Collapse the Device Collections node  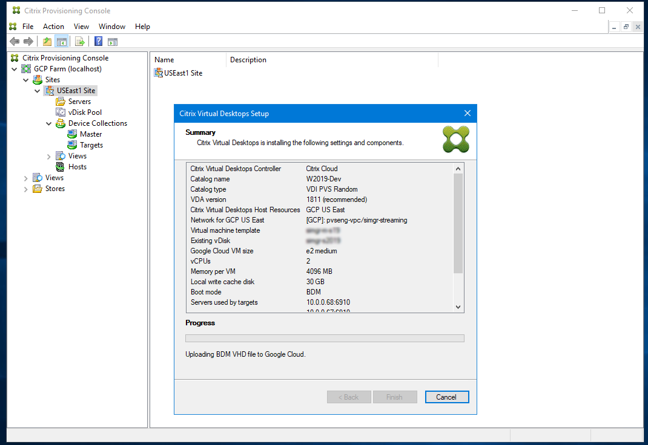[x=48, y=123]
